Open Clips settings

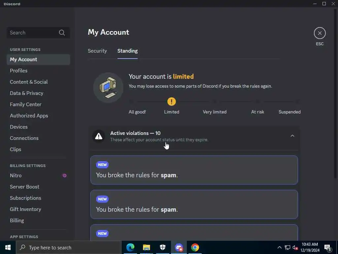tap(38, 149)
